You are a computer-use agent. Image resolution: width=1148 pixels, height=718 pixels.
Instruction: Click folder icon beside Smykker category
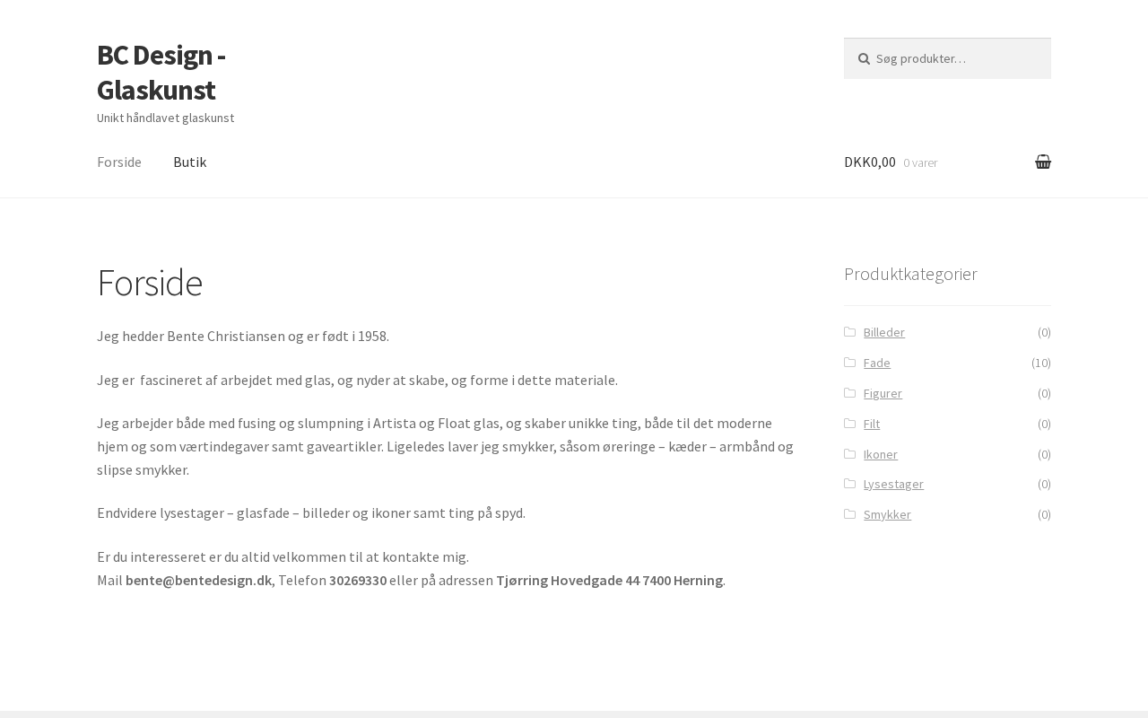click(849, 514)
